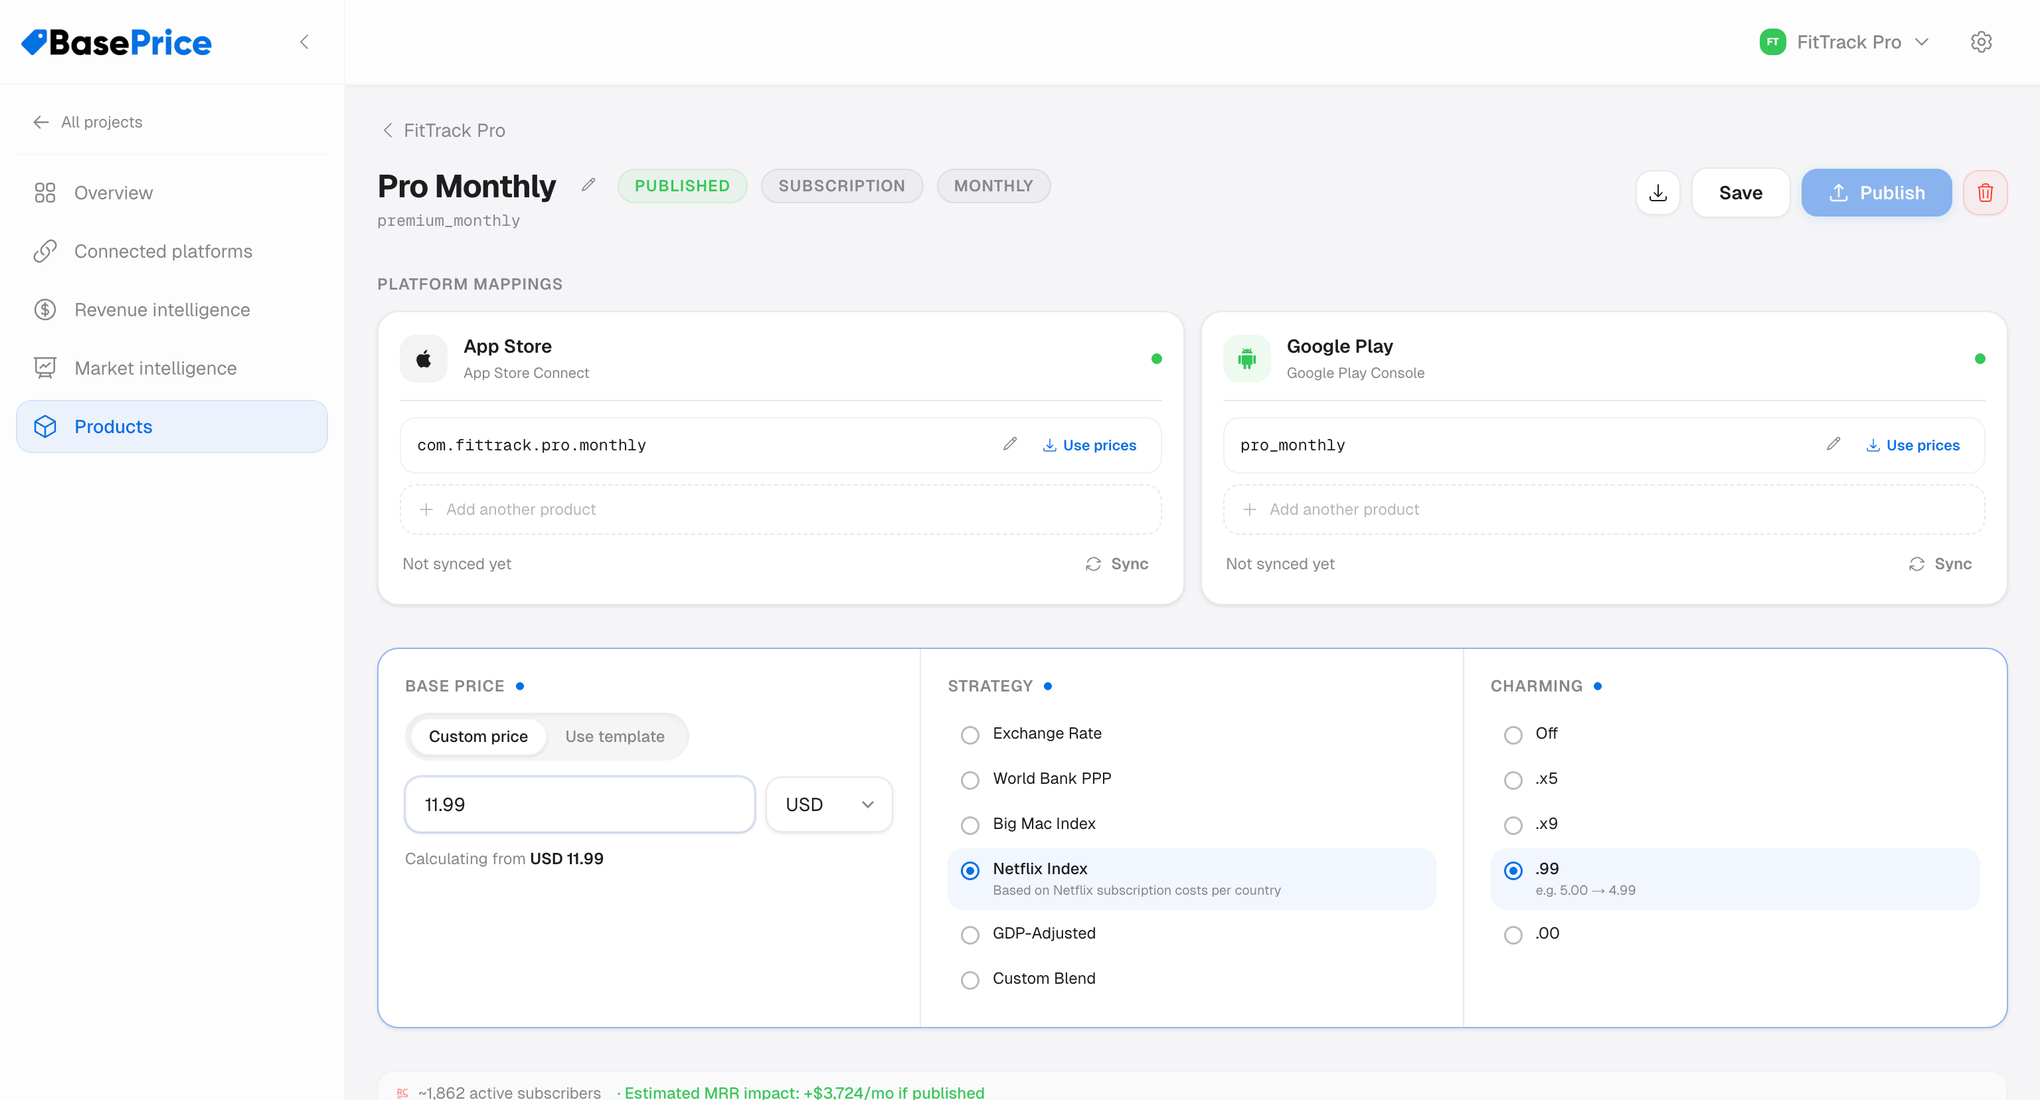Click Google Play green status dot
Screen dimensions: 2040x1100
coord(1980,359)
